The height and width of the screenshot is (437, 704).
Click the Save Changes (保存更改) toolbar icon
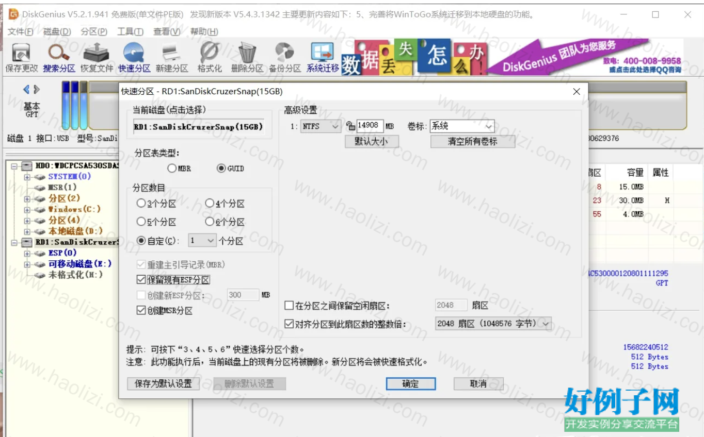[22, 57]
